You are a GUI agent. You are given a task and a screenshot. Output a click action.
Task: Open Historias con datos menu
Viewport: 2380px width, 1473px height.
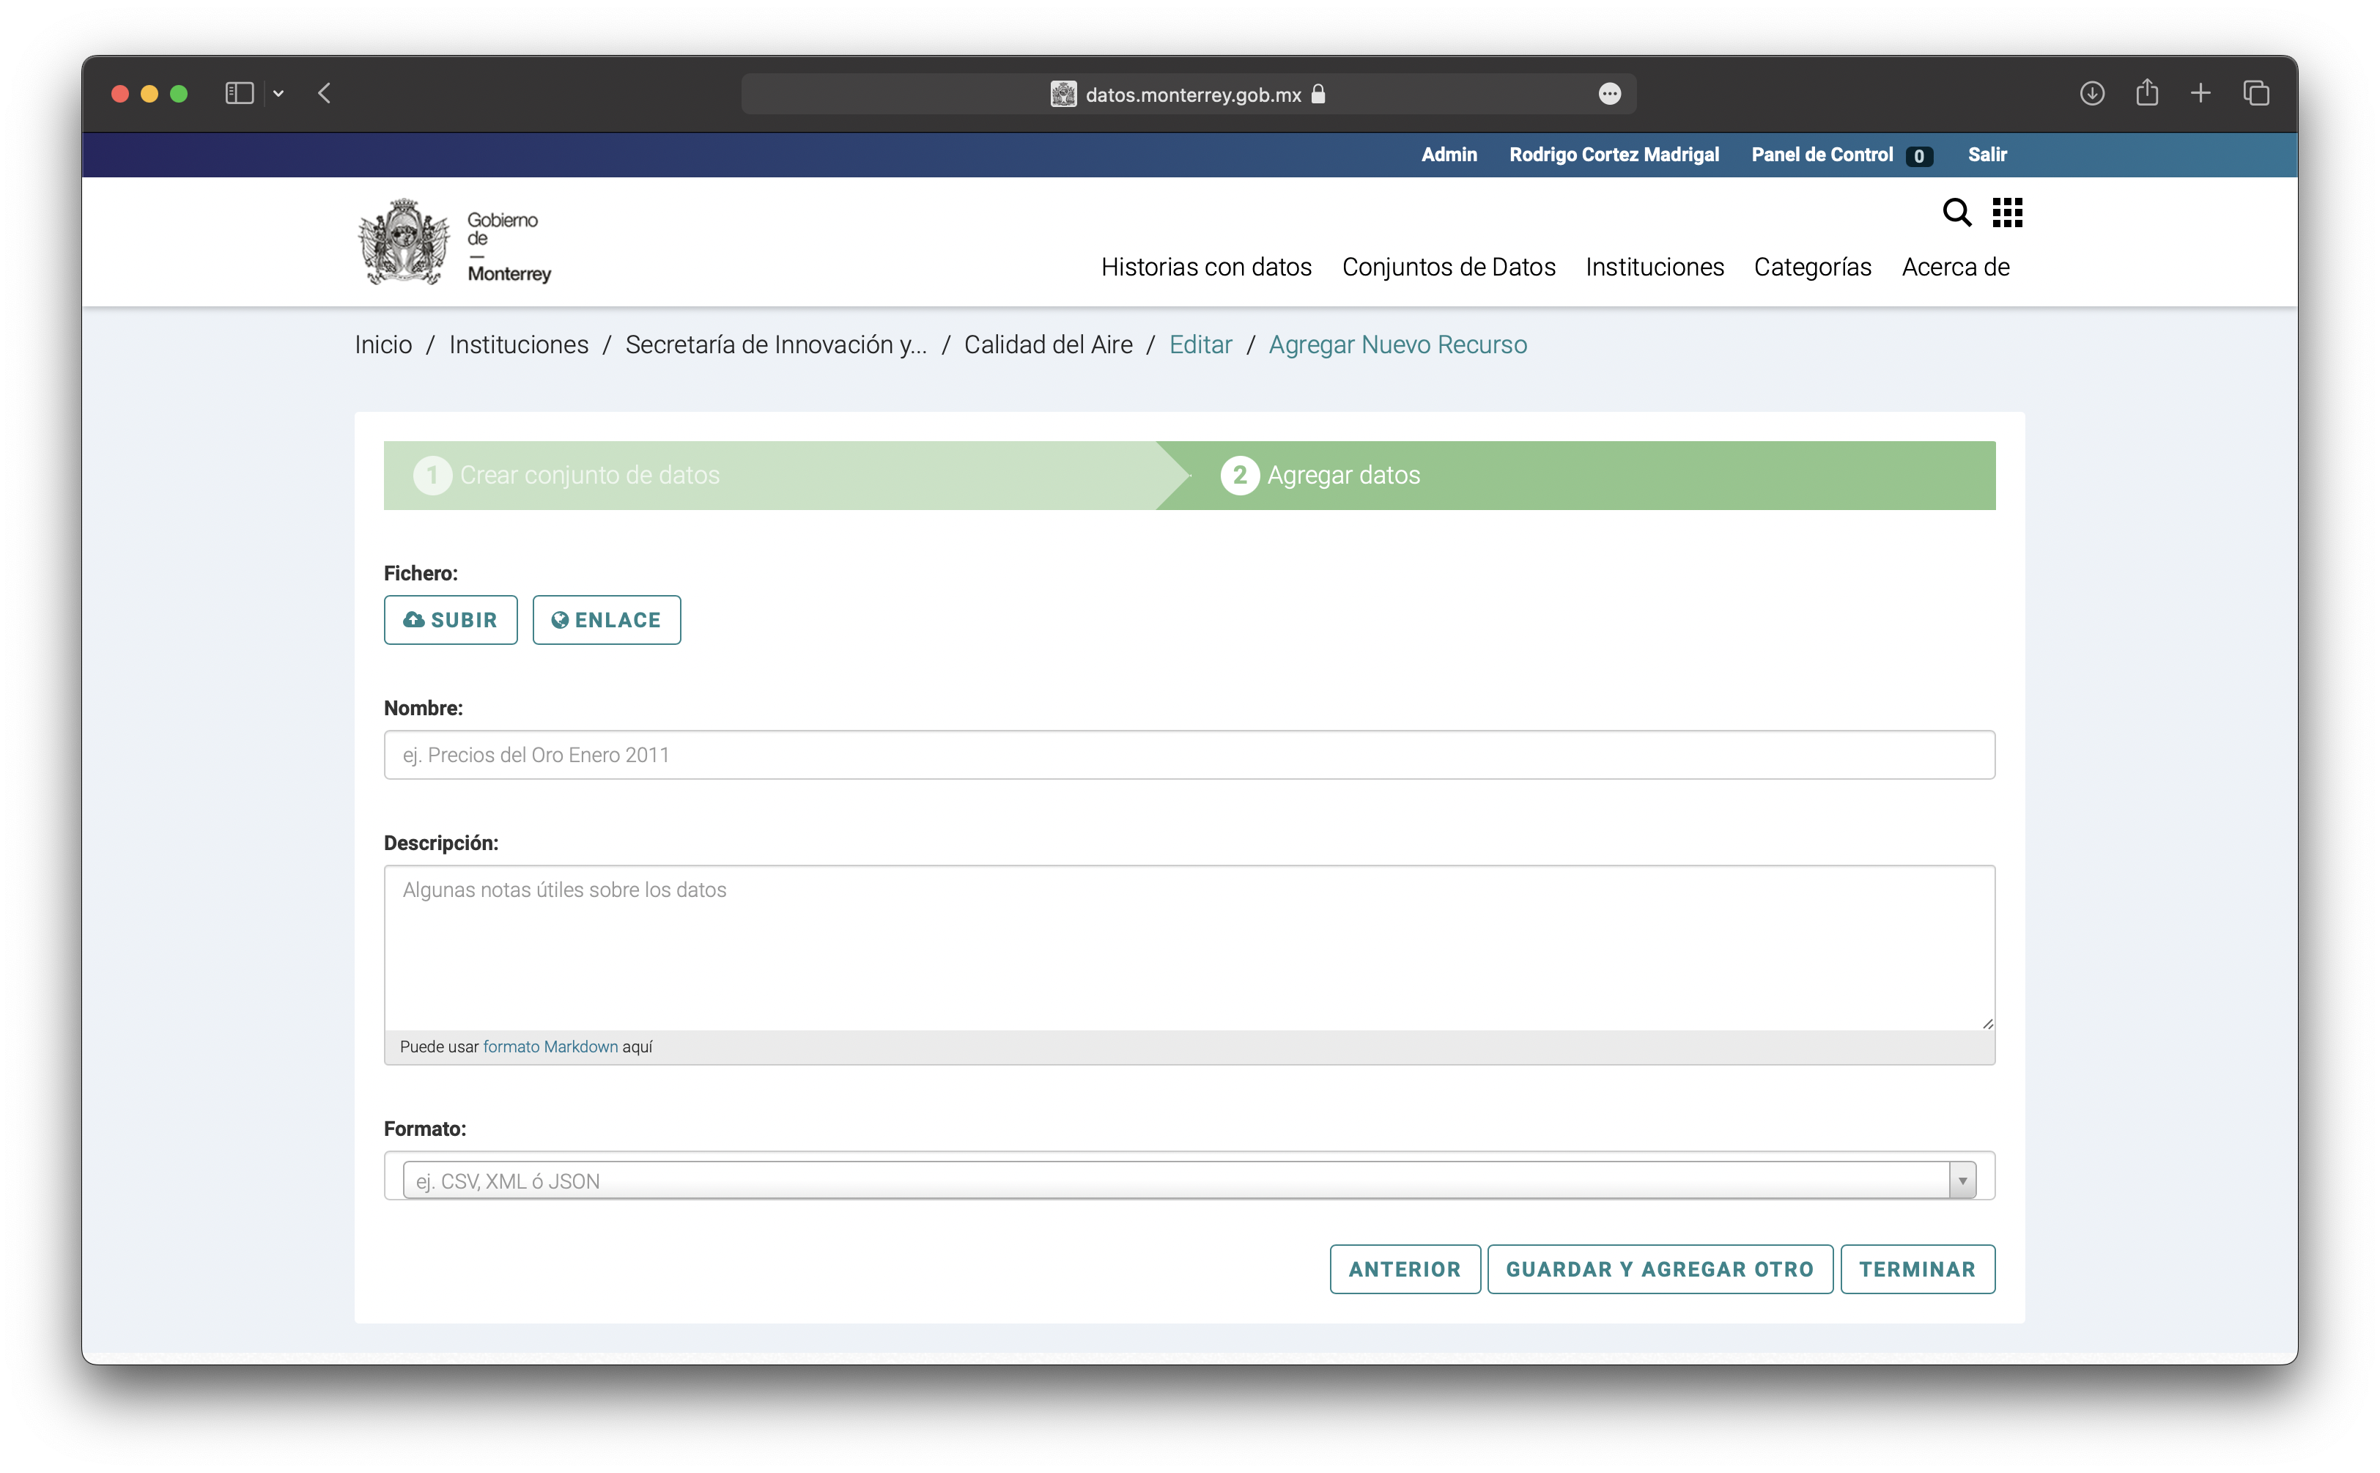tap(1205, 267)
